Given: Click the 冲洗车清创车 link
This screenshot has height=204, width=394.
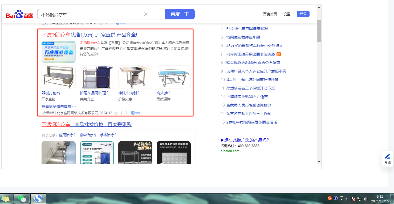Looking at the screenshot, I should click(129, 93).
